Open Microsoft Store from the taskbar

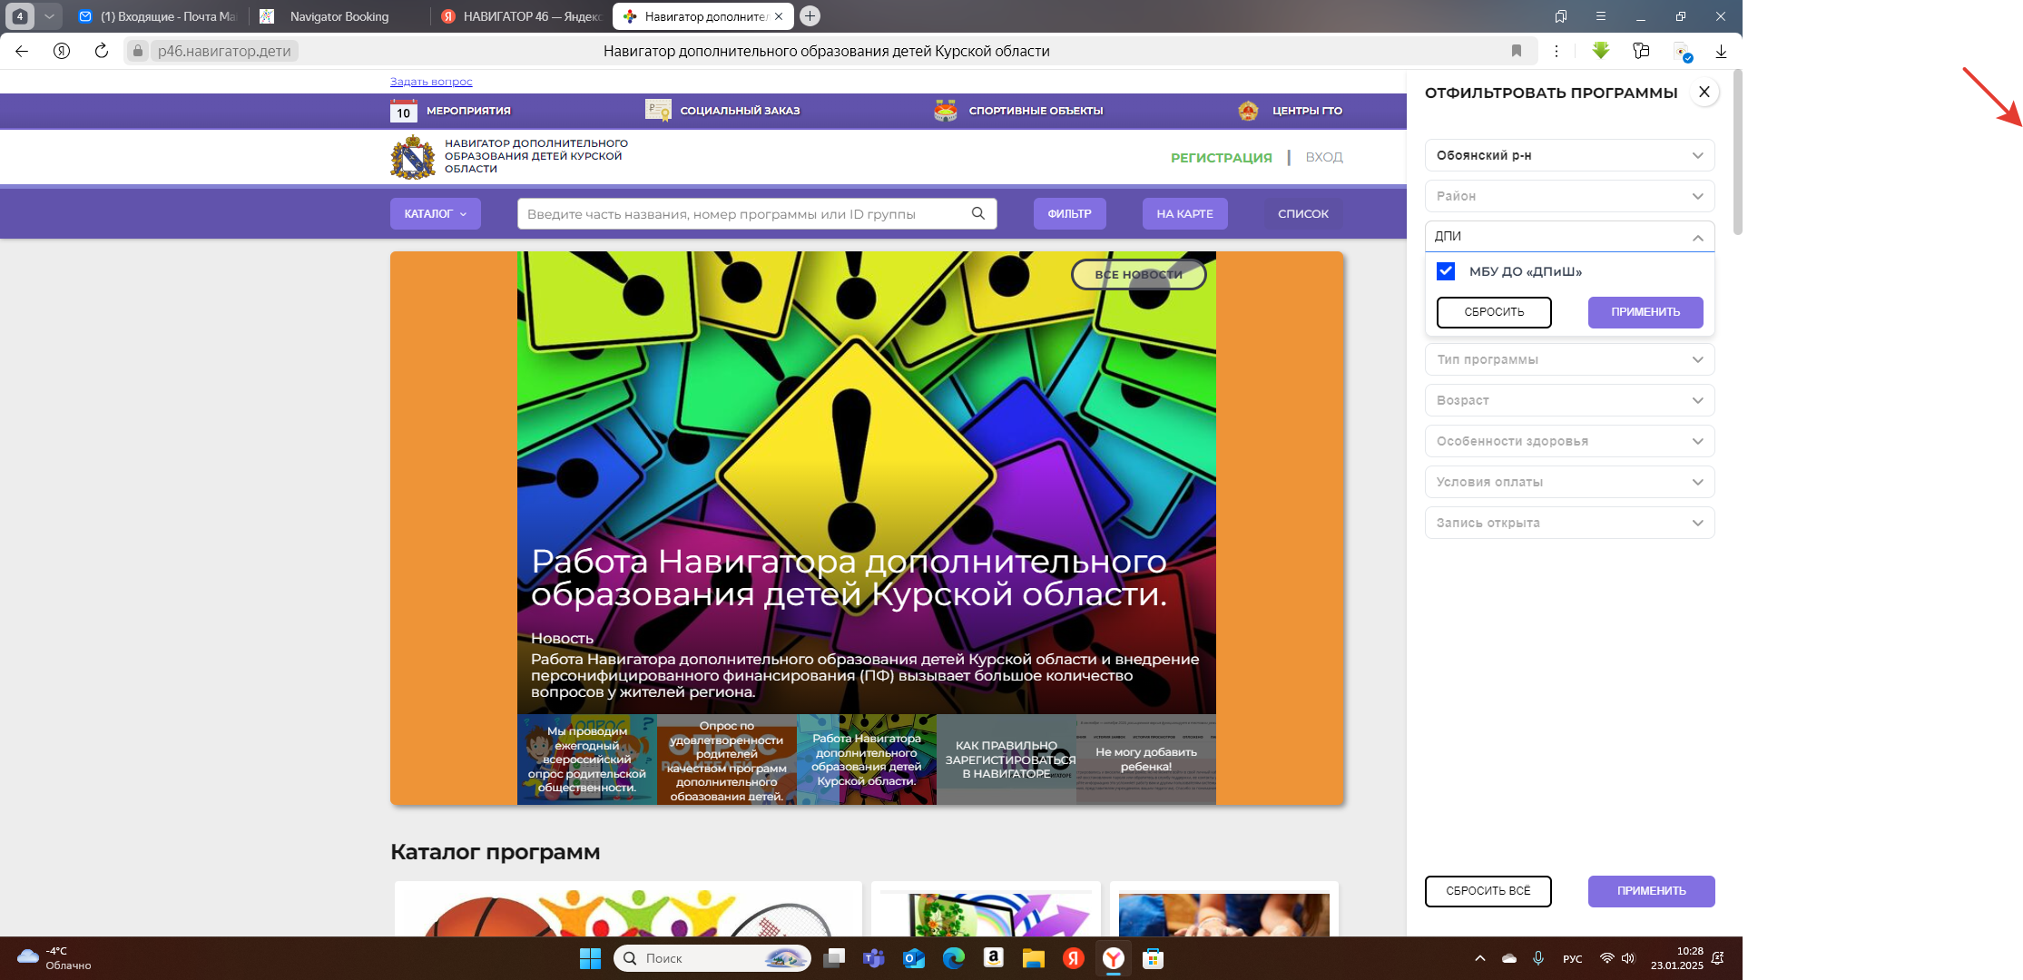pos(1154,958)
